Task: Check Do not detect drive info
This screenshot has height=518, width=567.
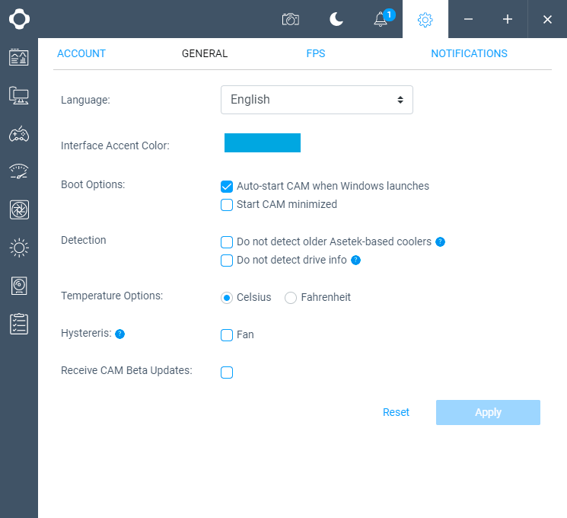Action: coord(227,261)
